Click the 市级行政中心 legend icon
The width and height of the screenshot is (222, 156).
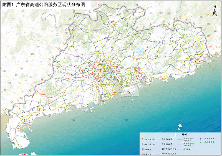click(x=142, y=139)
